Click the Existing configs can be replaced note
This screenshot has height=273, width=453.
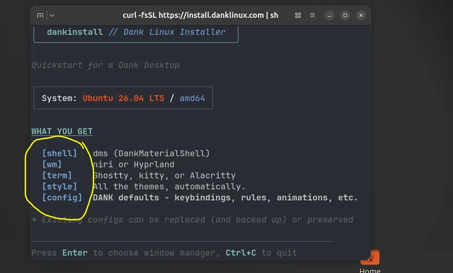[x=192, y=220]
